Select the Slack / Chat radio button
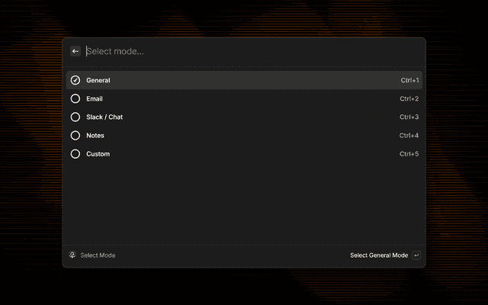 [75, 117]
